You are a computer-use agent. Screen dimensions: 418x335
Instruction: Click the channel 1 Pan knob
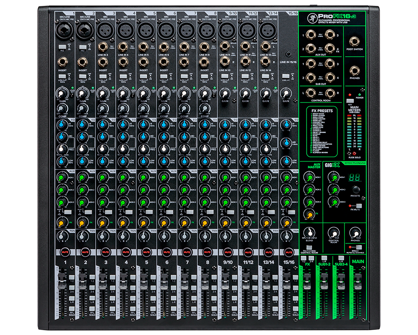pos(62,236)
